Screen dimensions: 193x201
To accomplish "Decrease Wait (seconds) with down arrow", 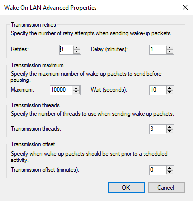I will 170,92.
